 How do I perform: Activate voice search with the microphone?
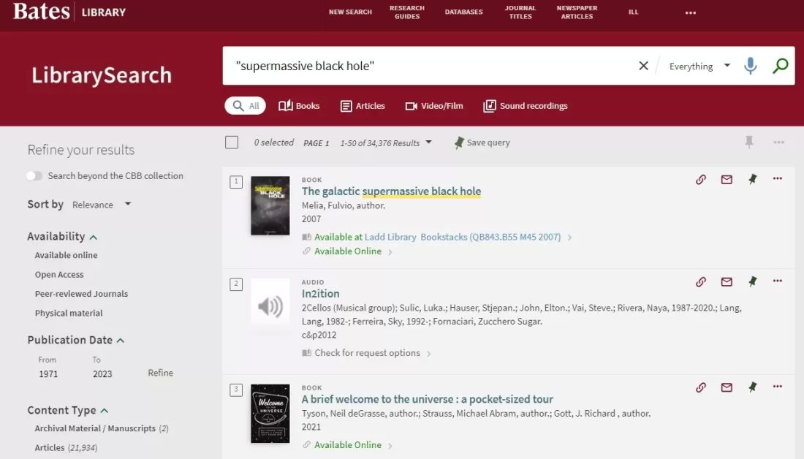coord(751,65)
